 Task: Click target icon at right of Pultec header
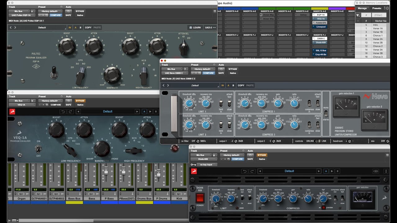coord(215,11)
